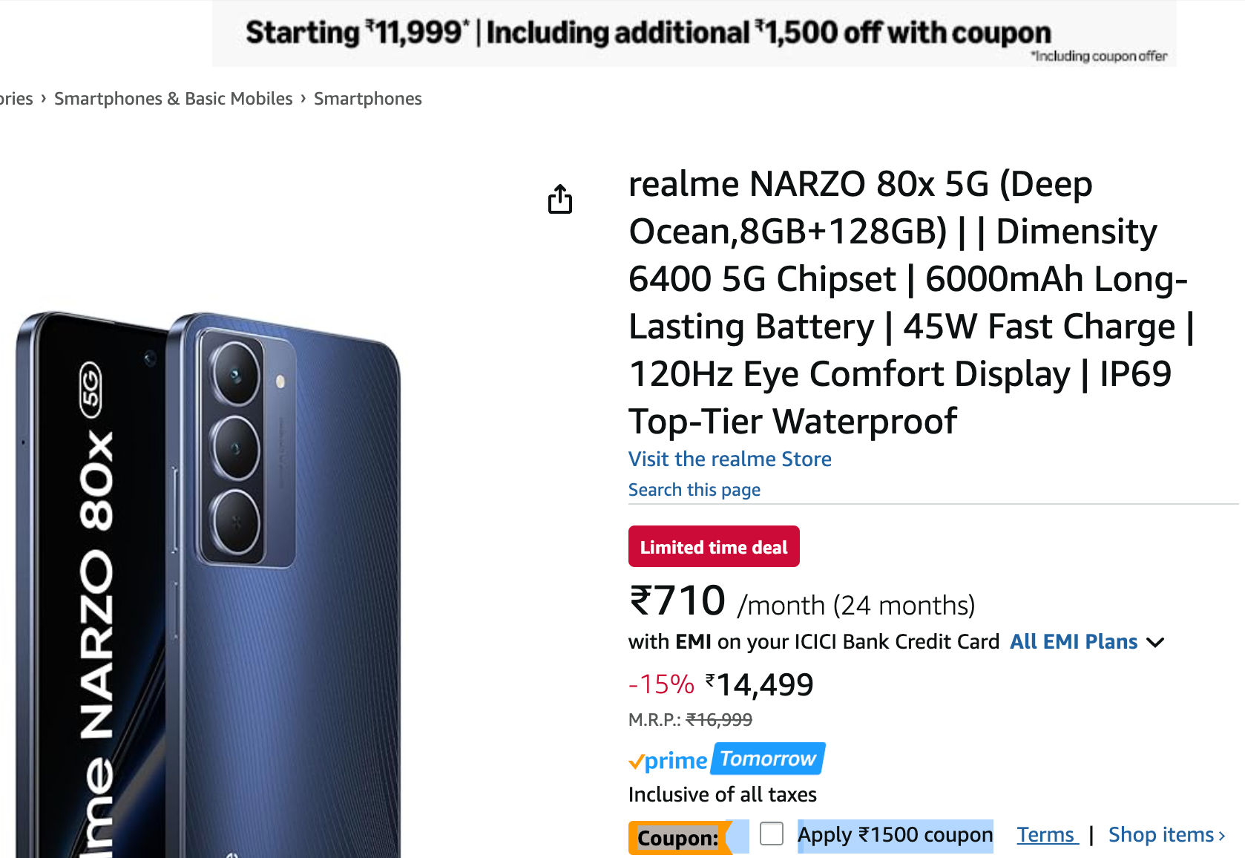Click the ₹14,499 deal price
This screenshot has width=1245, height=858.
[x=759, y=684]
